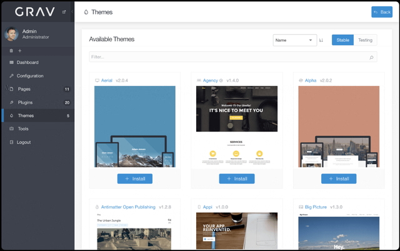Screen dimensions: 400x251
Task: Click the Available Themes heading
Action: (x=112, y=39)
